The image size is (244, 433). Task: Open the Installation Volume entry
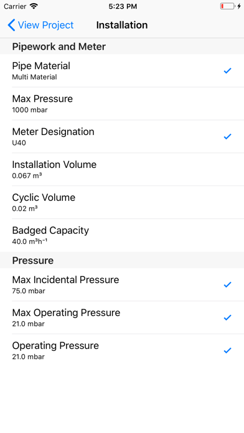click(x=122, y=169)
